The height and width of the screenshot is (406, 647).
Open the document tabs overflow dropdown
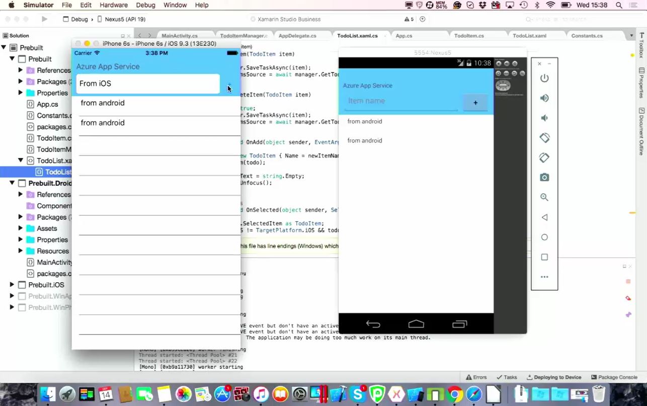(x=631, y=36)
